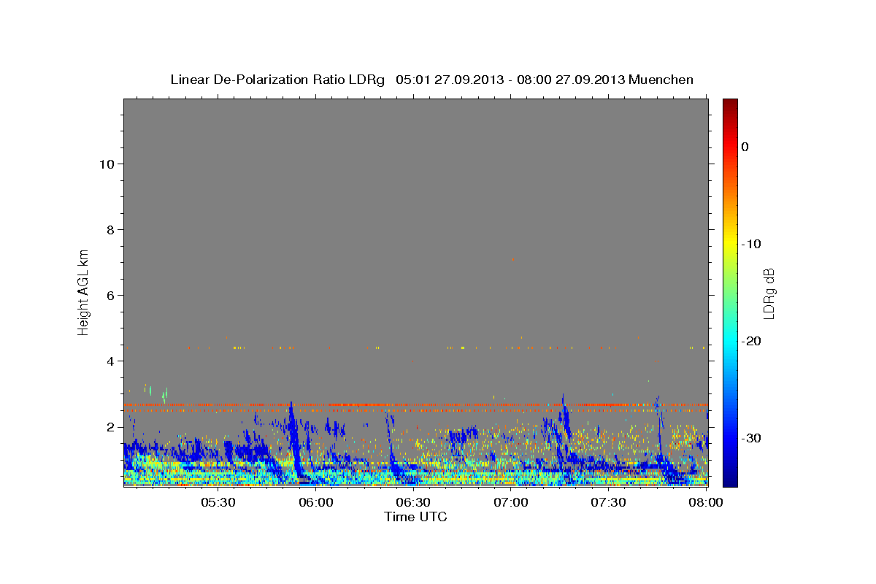Click the 08:00 time tick label

(705, 502)
